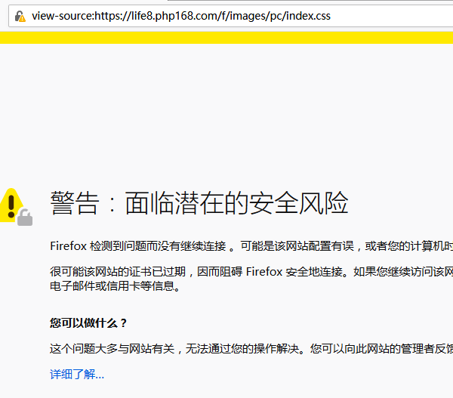Open the 详细了解... link
This screenshot has width=453, height=398.
point(77,374)
